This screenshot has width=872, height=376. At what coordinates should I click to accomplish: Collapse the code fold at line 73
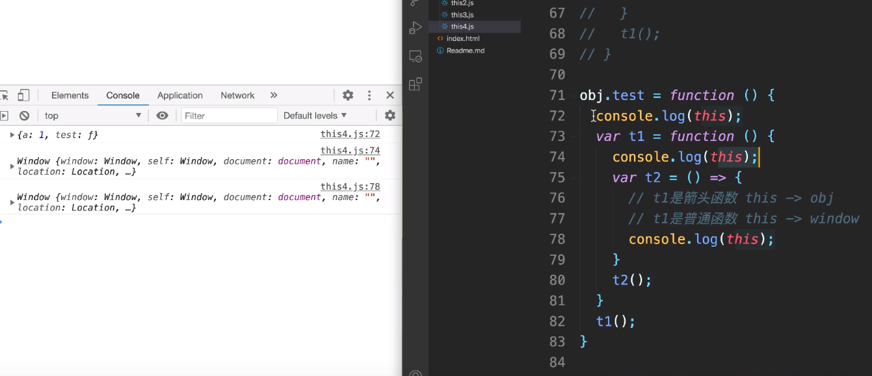[x=574, y=137]
